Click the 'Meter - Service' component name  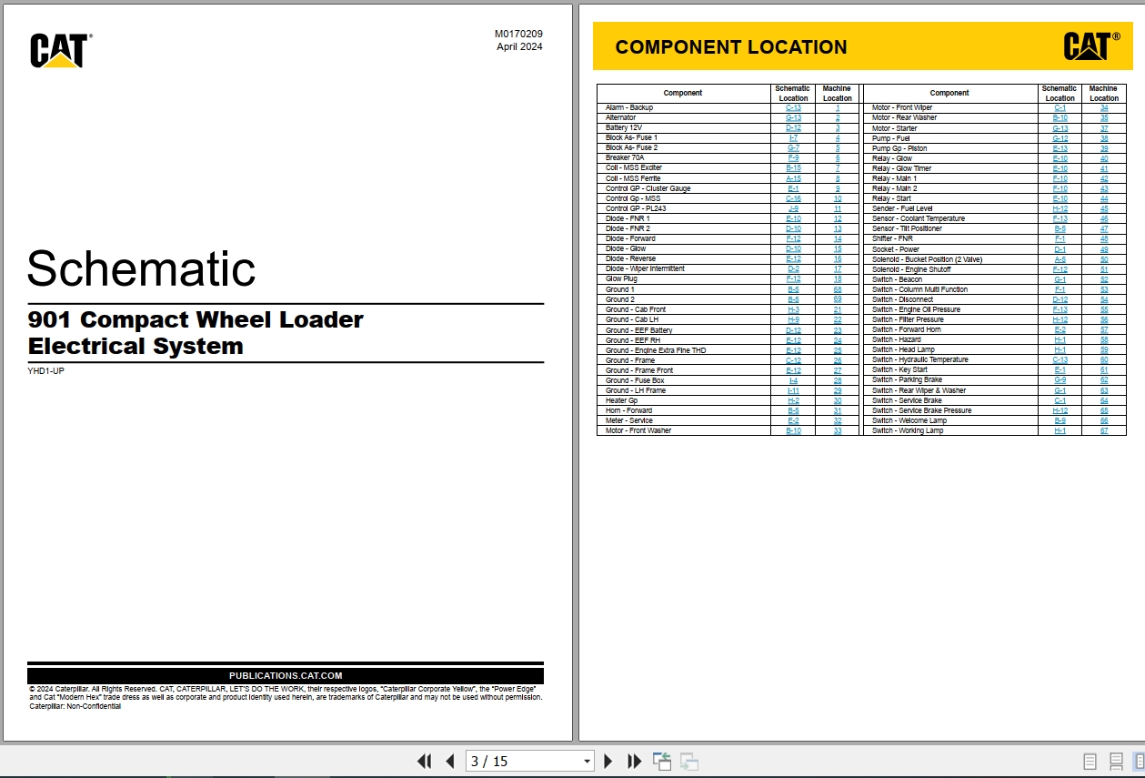[629, 420]
